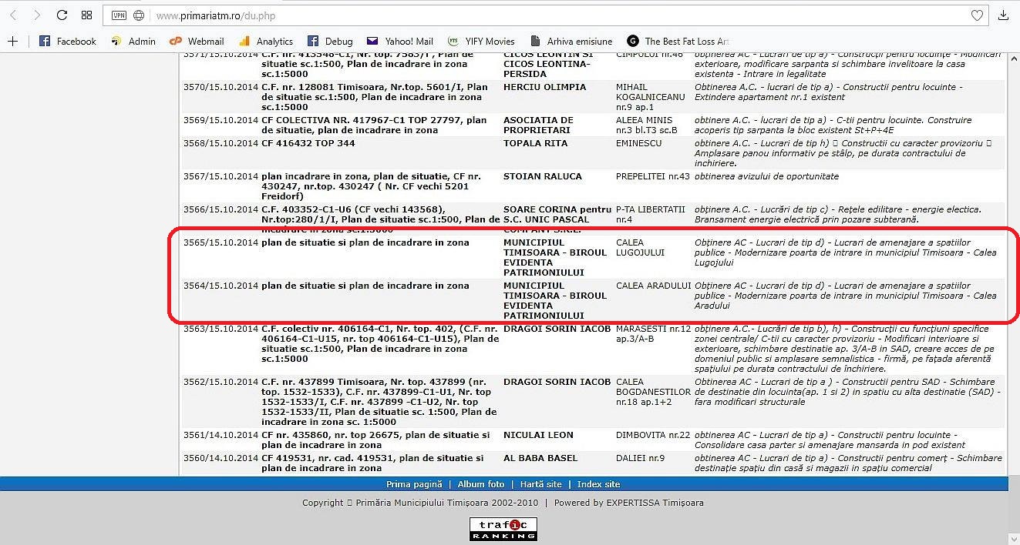Open the browser downloads panel
The image size is (1020, 545).
tap(1004, 15)
